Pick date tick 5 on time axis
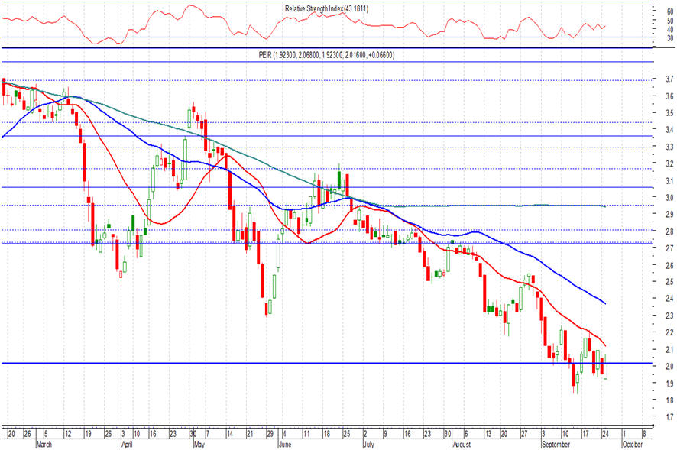Image resolution: width=677 pixels, height=450 pixels. click(x=46, y=434)
